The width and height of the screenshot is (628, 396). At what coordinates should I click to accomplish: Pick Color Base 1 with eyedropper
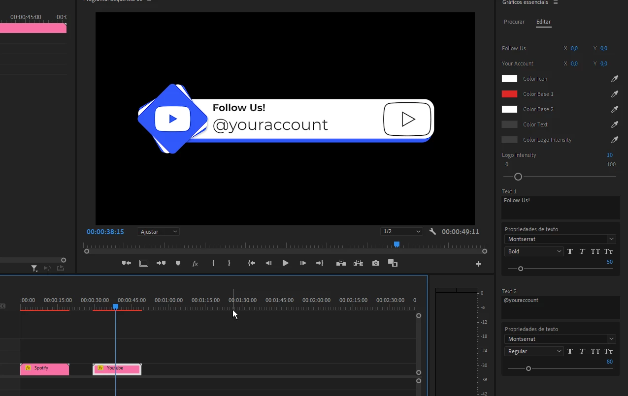click(615, 94)
